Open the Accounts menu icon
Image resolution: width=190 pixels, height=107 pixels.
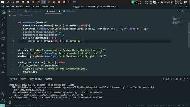[x=3, y=94]
